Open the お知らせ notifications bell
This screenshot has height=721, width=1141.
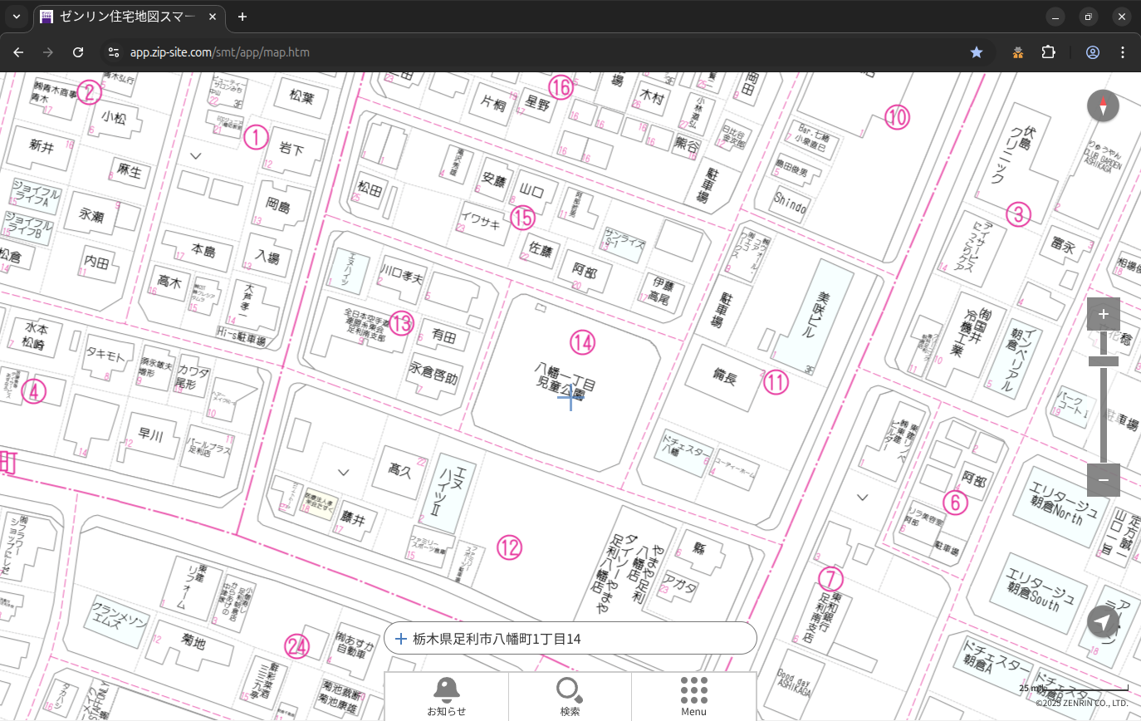coord(446,696)
